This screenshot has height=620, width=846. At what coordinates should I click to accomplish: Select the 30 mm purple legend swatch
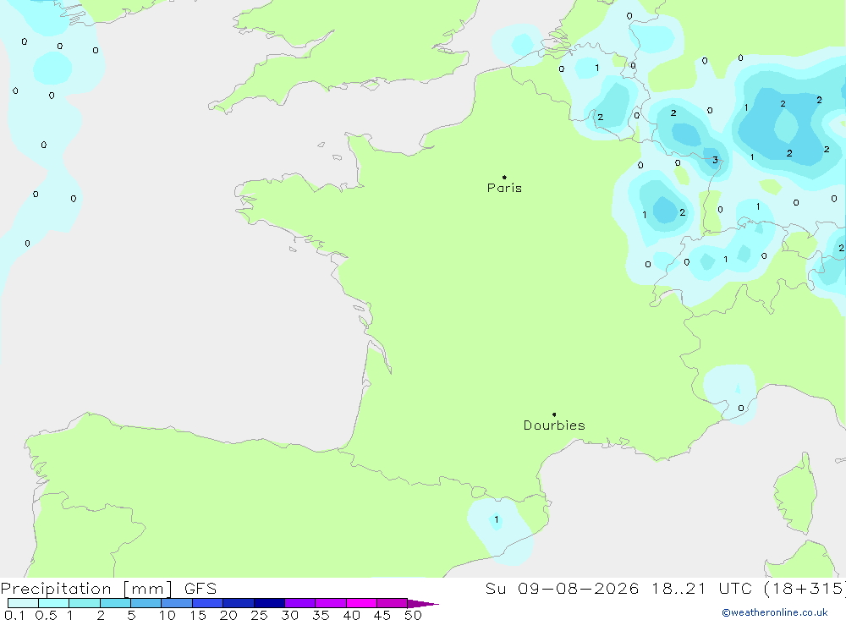pyautogui.click(x=299, y=603)
